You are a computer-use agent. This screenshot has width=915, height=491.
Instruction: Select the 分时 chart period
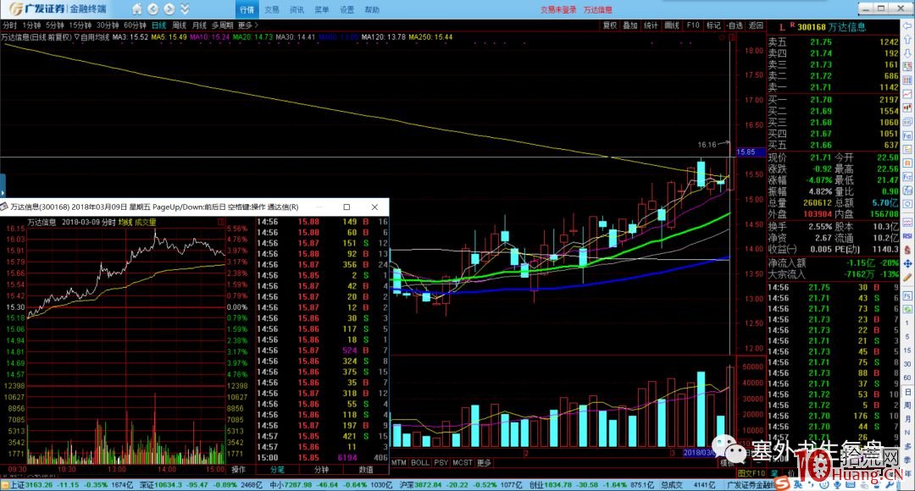[x=10, y=25]
